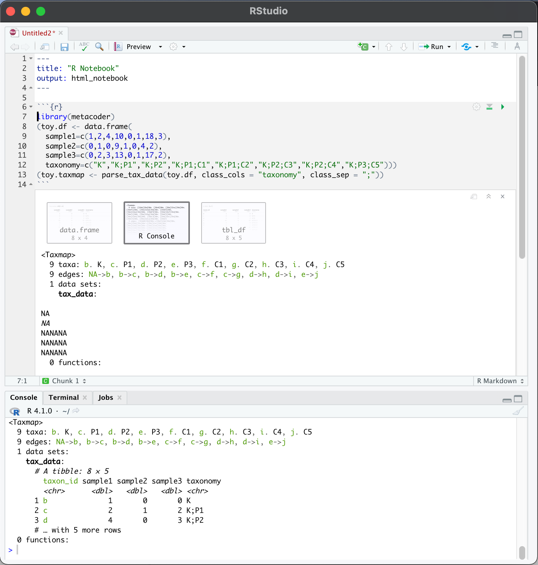Switch to the Jobs tab
The width and height of the screenshot is (538, 565).
[x=105, y=398]
